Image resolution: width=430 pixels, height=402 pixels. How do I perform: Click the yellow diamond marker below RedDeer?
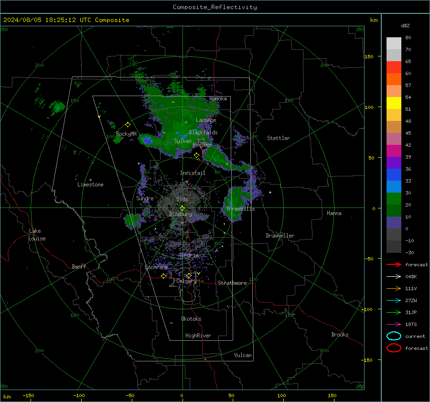tap(196, 155)
